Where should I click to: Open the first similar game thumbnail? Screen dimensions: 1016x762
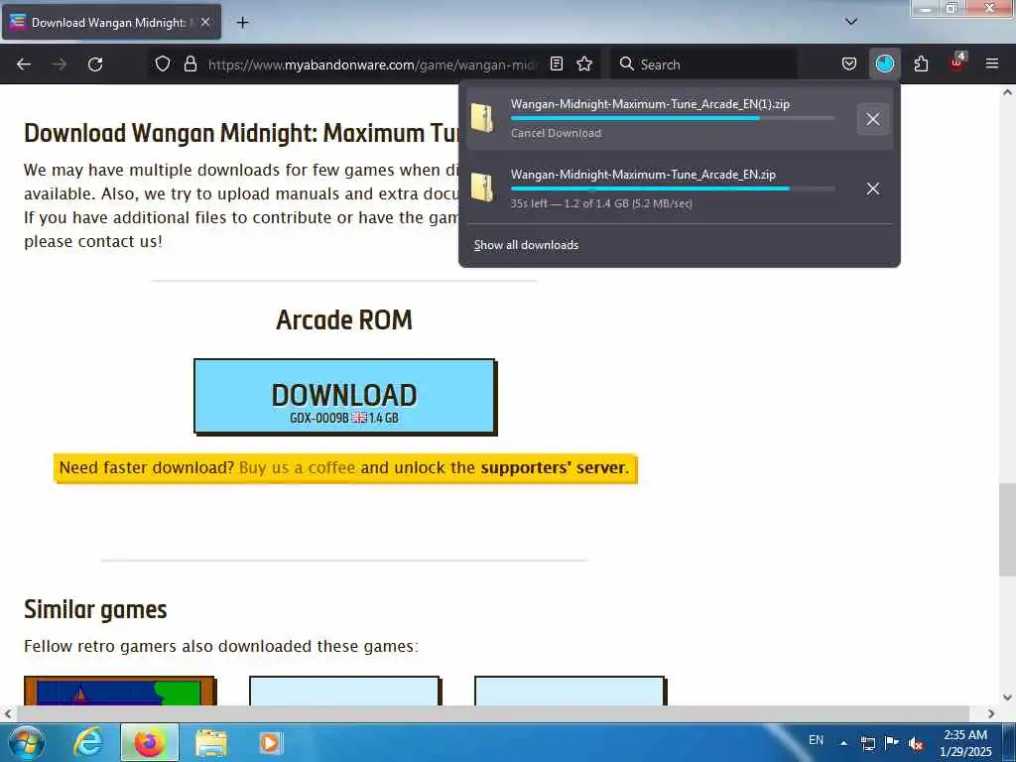[120, 691]
